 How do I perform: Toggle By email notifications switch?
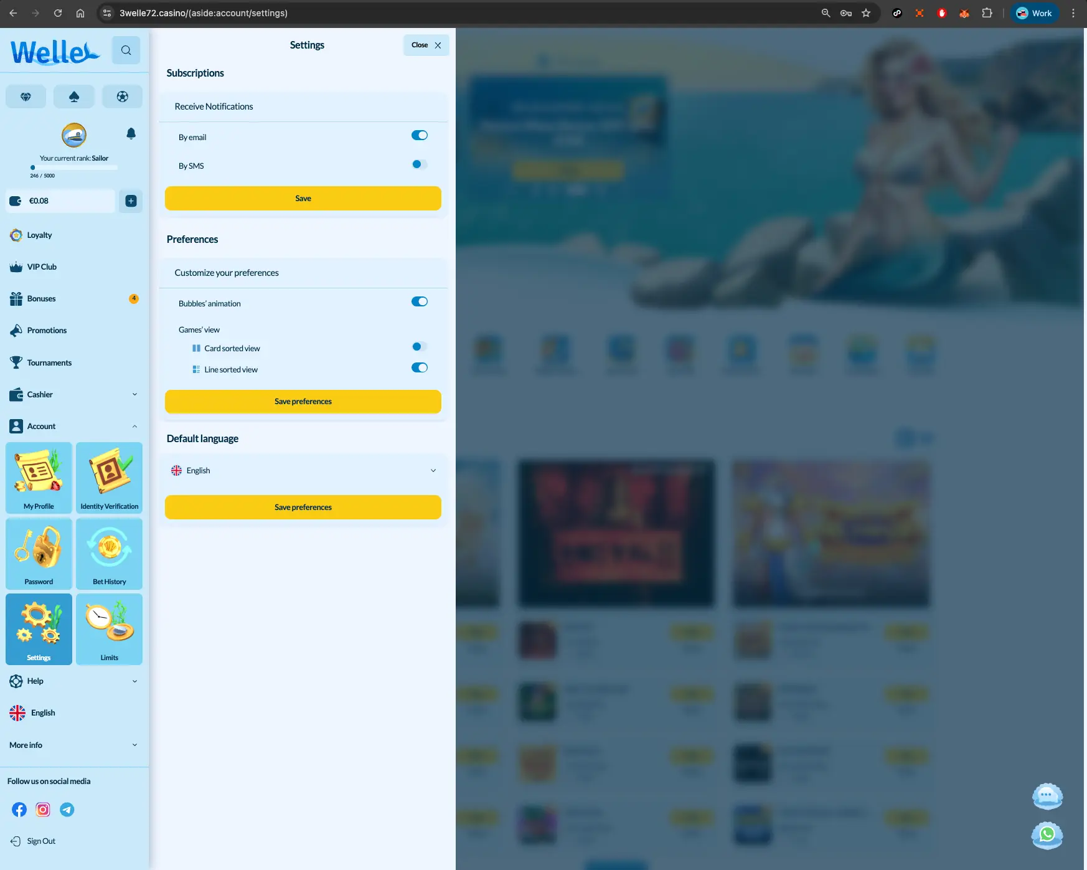click(x=420, y=135)
